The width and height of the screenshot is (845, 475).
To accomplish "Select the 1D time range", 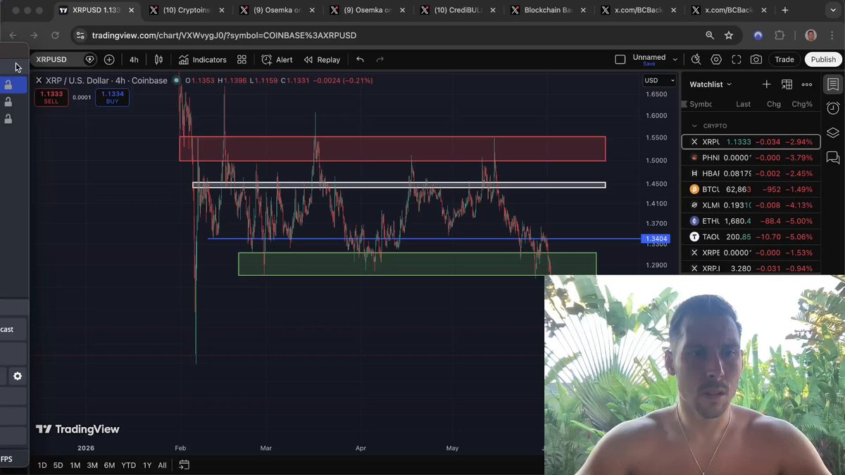I will [x=42, y=465].
